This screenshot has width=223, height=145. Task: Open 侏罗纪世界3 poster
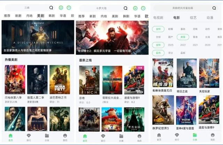(163, 110)
